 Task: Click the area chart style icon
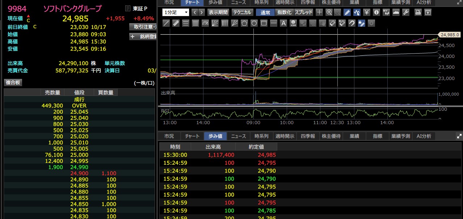point(396,12)
